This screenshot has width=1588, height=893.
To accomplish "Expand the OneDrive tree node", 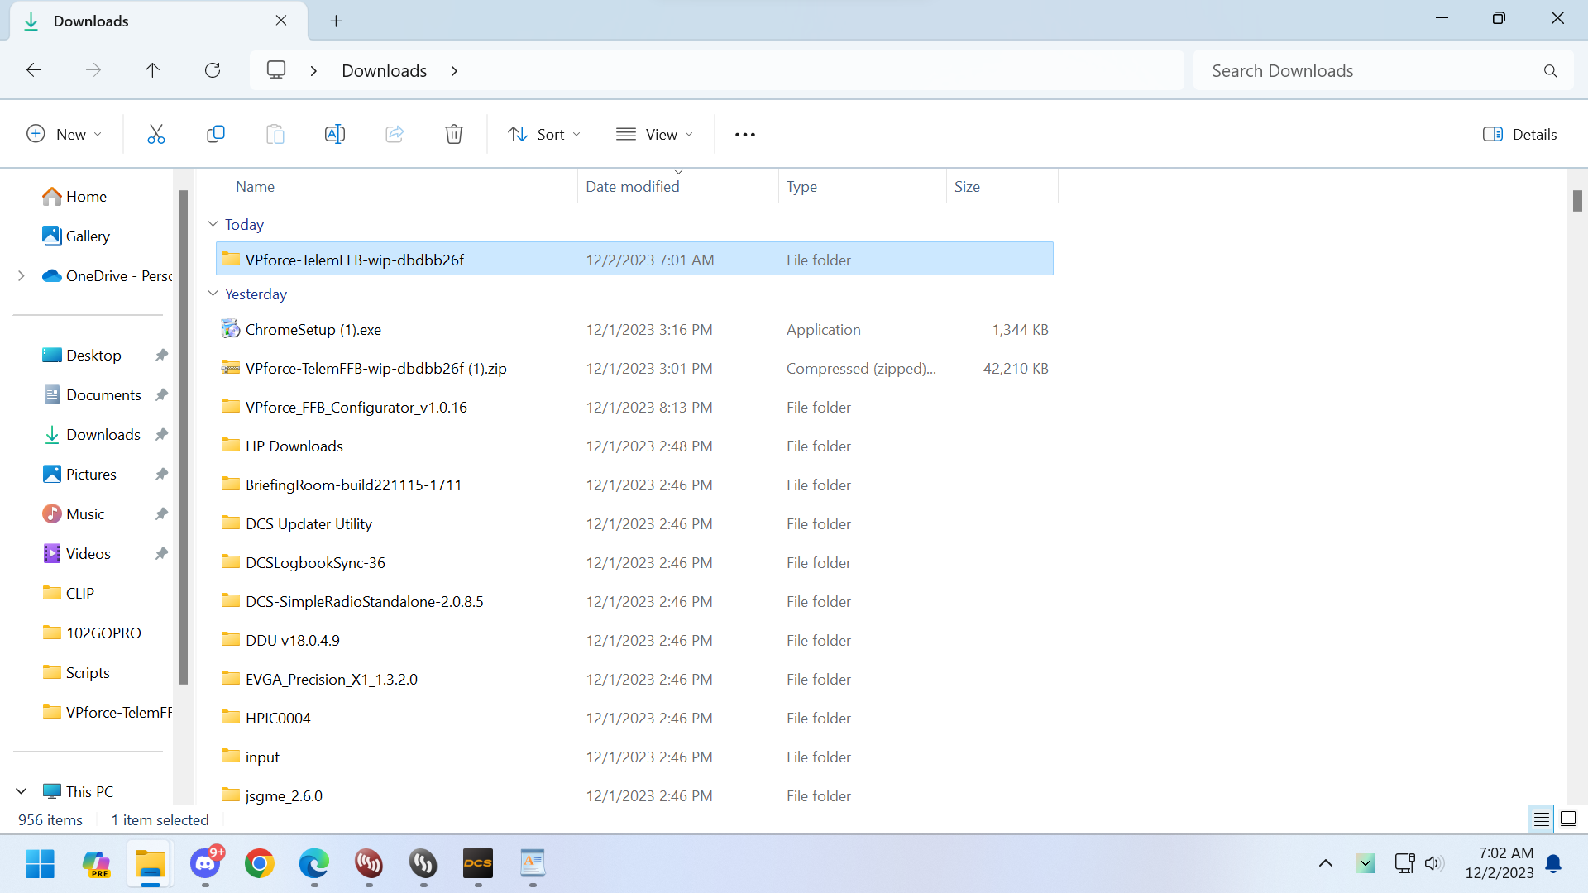I will 22,275.
